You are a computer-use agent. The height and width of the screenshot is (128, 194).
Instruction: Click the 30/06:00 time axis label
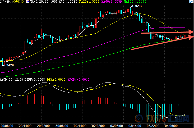coord(62,126)
